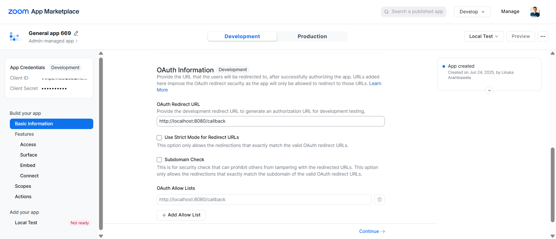Edit app name using the pencil icon

pyautogui.click(x=76, y=33)
